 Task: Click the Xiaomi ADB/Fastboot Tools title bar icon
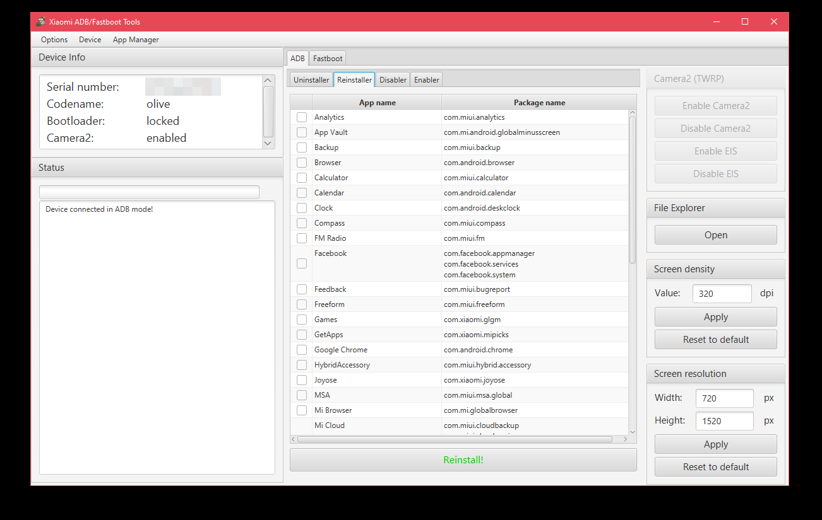(x=41, y=21)
